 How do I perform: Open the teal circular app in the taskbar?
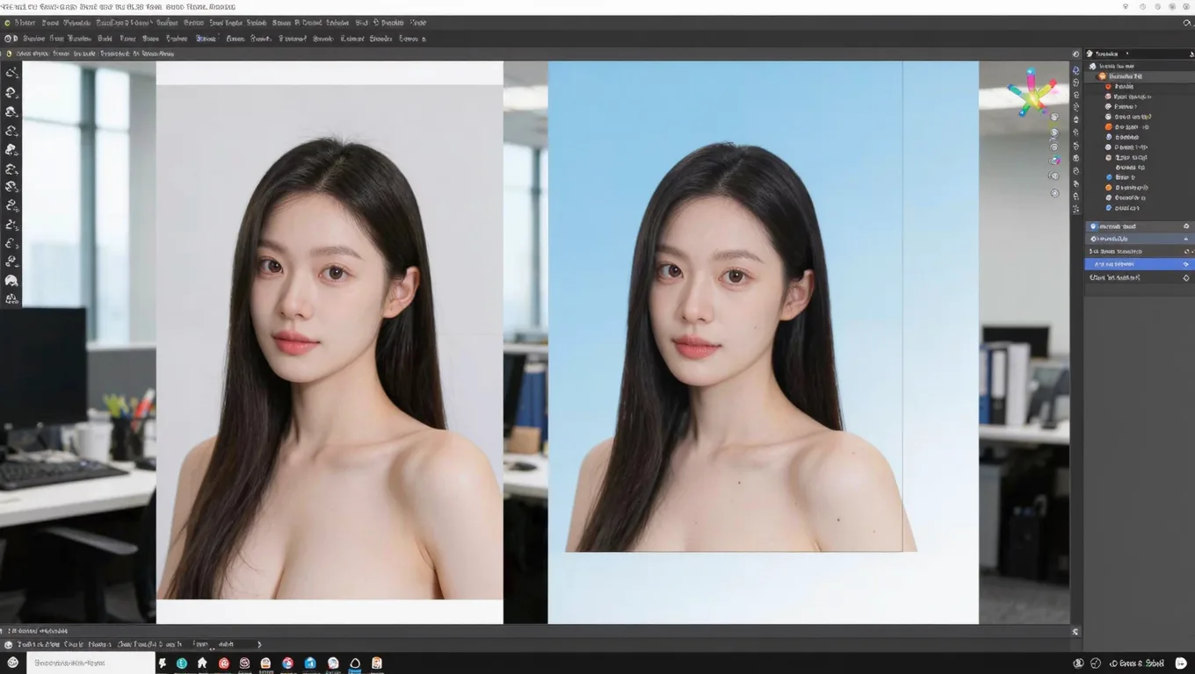click(x=182, y=663)
